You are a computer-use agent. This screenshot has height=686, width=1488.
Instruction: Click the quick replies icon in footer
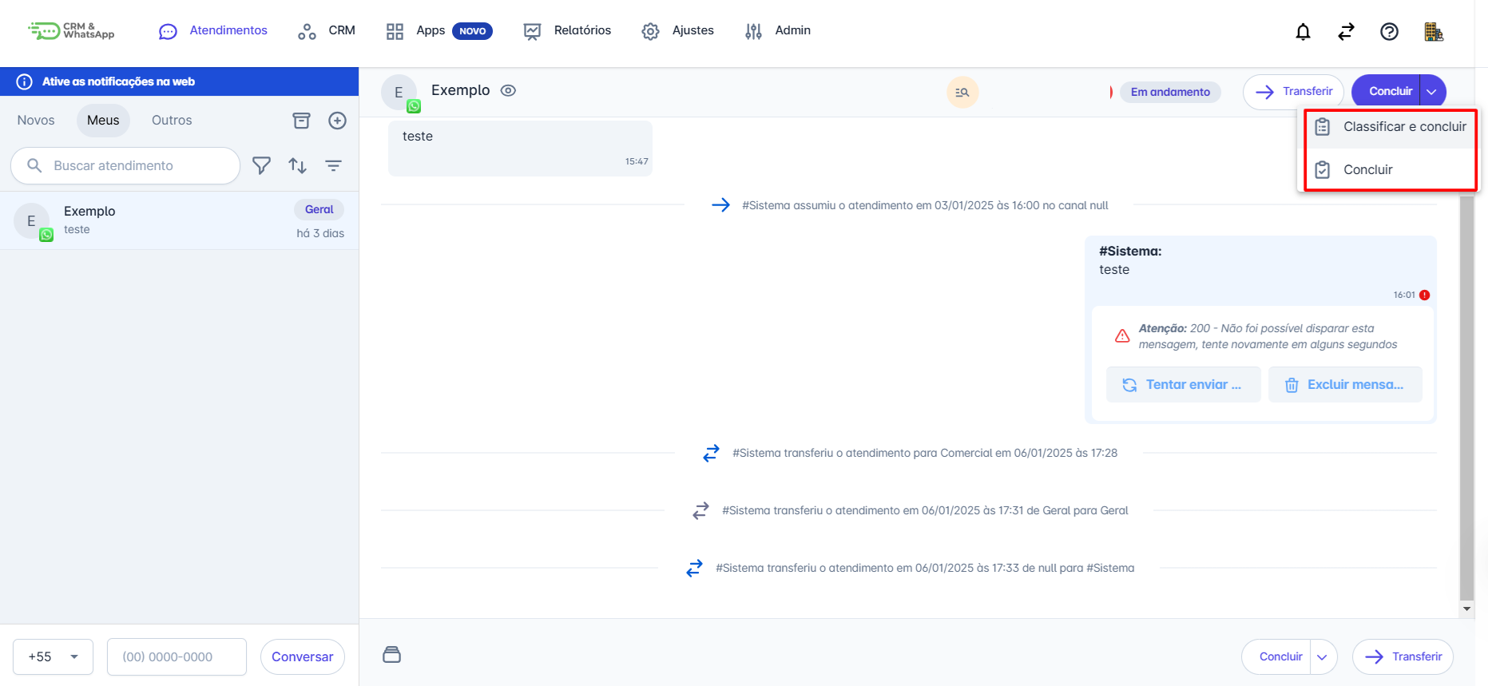click(391, 655)
